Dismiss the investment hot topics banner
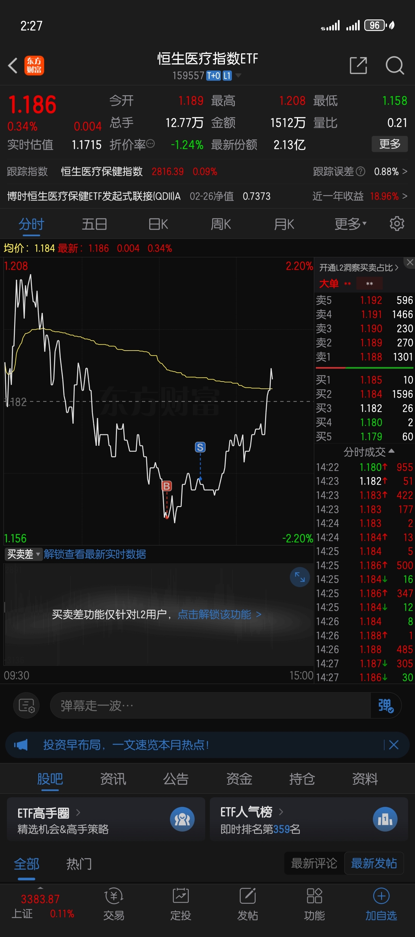Image resolution: width=415 pixels, height=937 pixels. (394, 745)
